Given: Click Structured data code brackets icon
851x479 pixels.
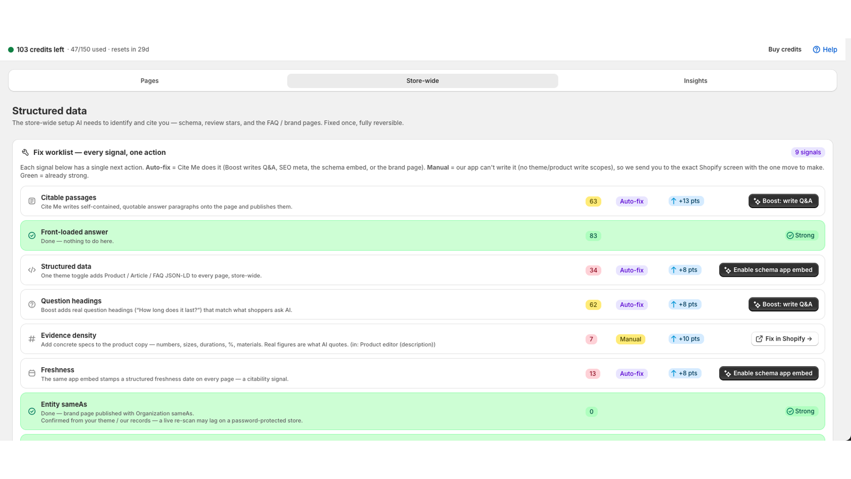Looking at the screenshot, I should point(32,270).
